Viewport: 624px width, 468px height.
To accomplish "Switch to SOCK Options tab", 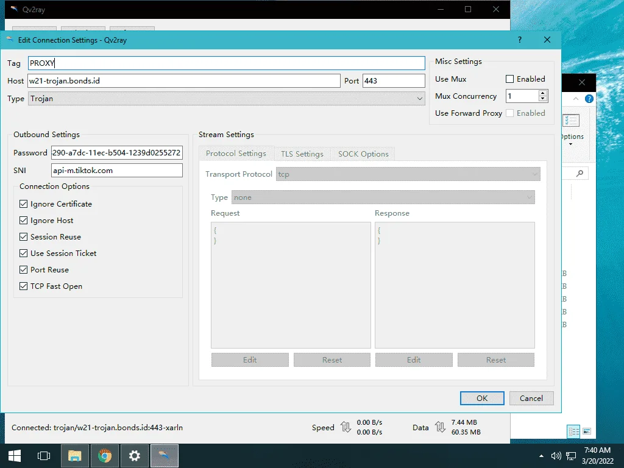I will coord(363,154).
